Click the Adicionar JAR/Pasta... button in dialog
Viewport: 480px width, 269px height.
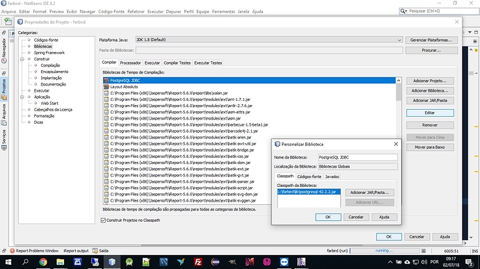tap(369, 193)
